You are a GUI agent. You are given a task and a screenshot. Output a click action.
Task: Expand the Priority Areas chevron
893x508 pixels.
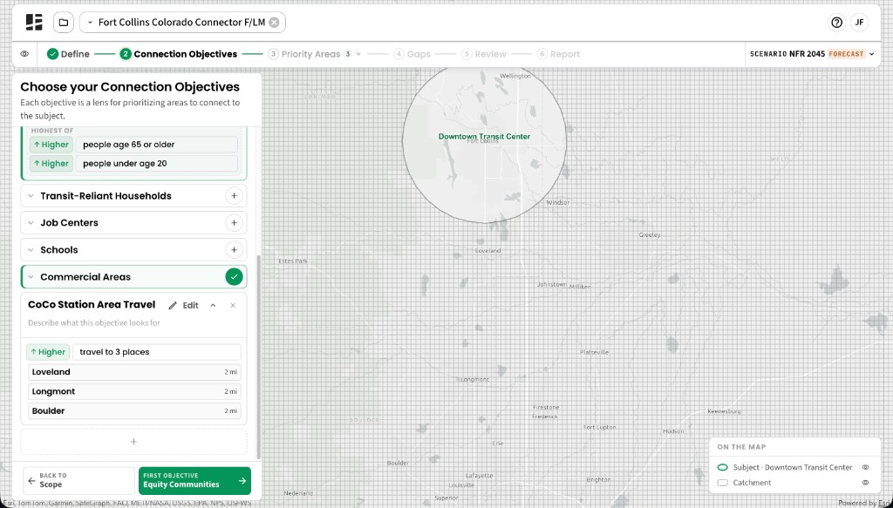tap(358, 54)
